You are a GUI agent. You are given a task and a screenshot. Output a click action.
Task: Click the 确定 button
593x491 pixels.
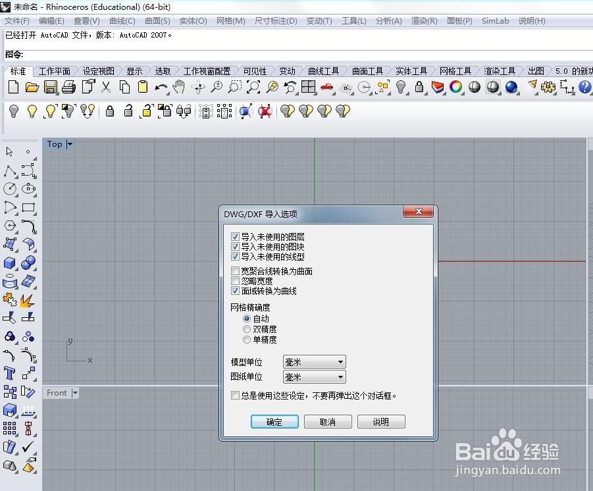point(274,421)
